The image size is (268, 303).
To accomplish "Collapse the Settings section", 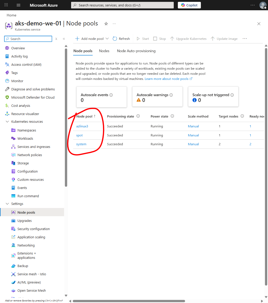I will pos(7,204).
